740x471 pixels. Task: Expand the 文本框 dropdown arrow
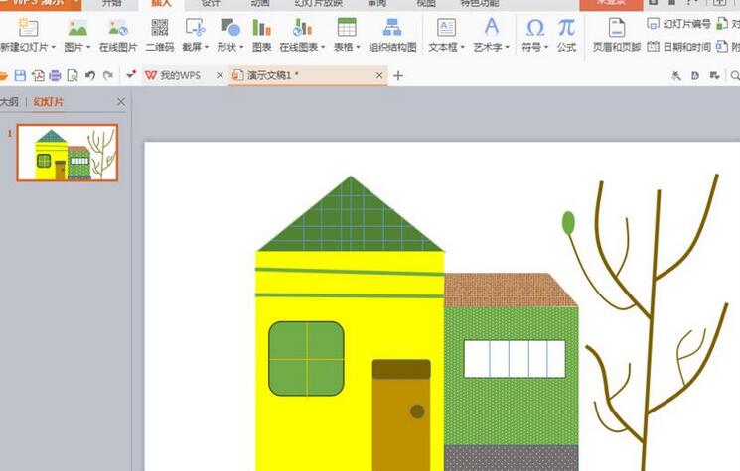coord(463,47)
